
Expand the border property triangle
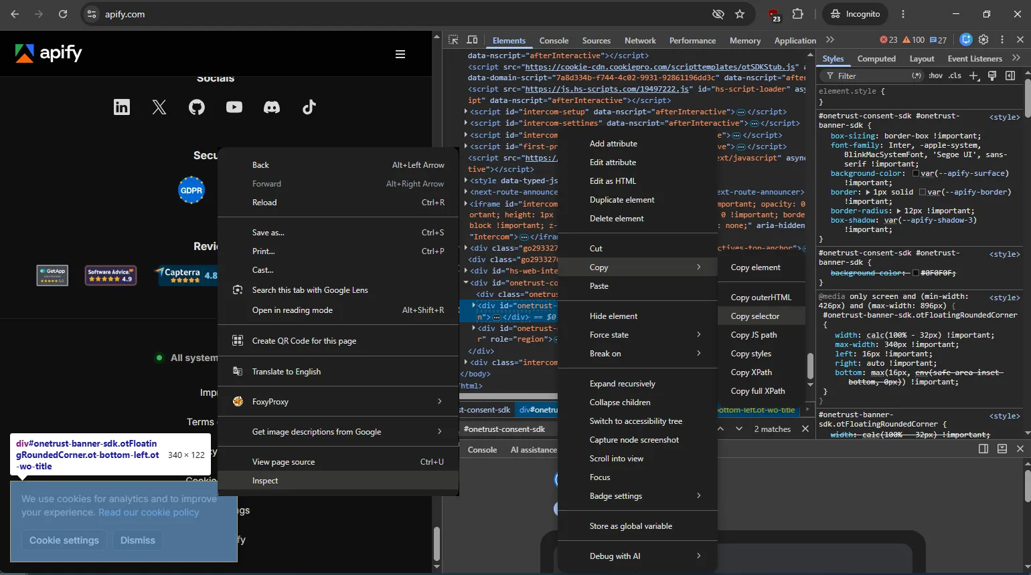(868, 192)
